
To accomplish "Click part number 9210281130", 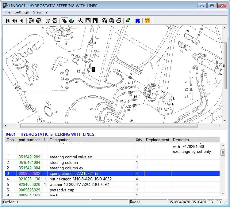I will point(29,179).
